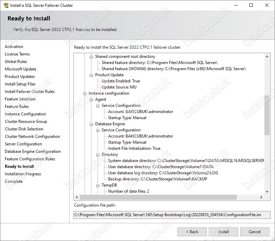Viewport: 275px width, 241px height.
Task: Click the horizontal scrollbar thumb
Action: click(158, 197)
